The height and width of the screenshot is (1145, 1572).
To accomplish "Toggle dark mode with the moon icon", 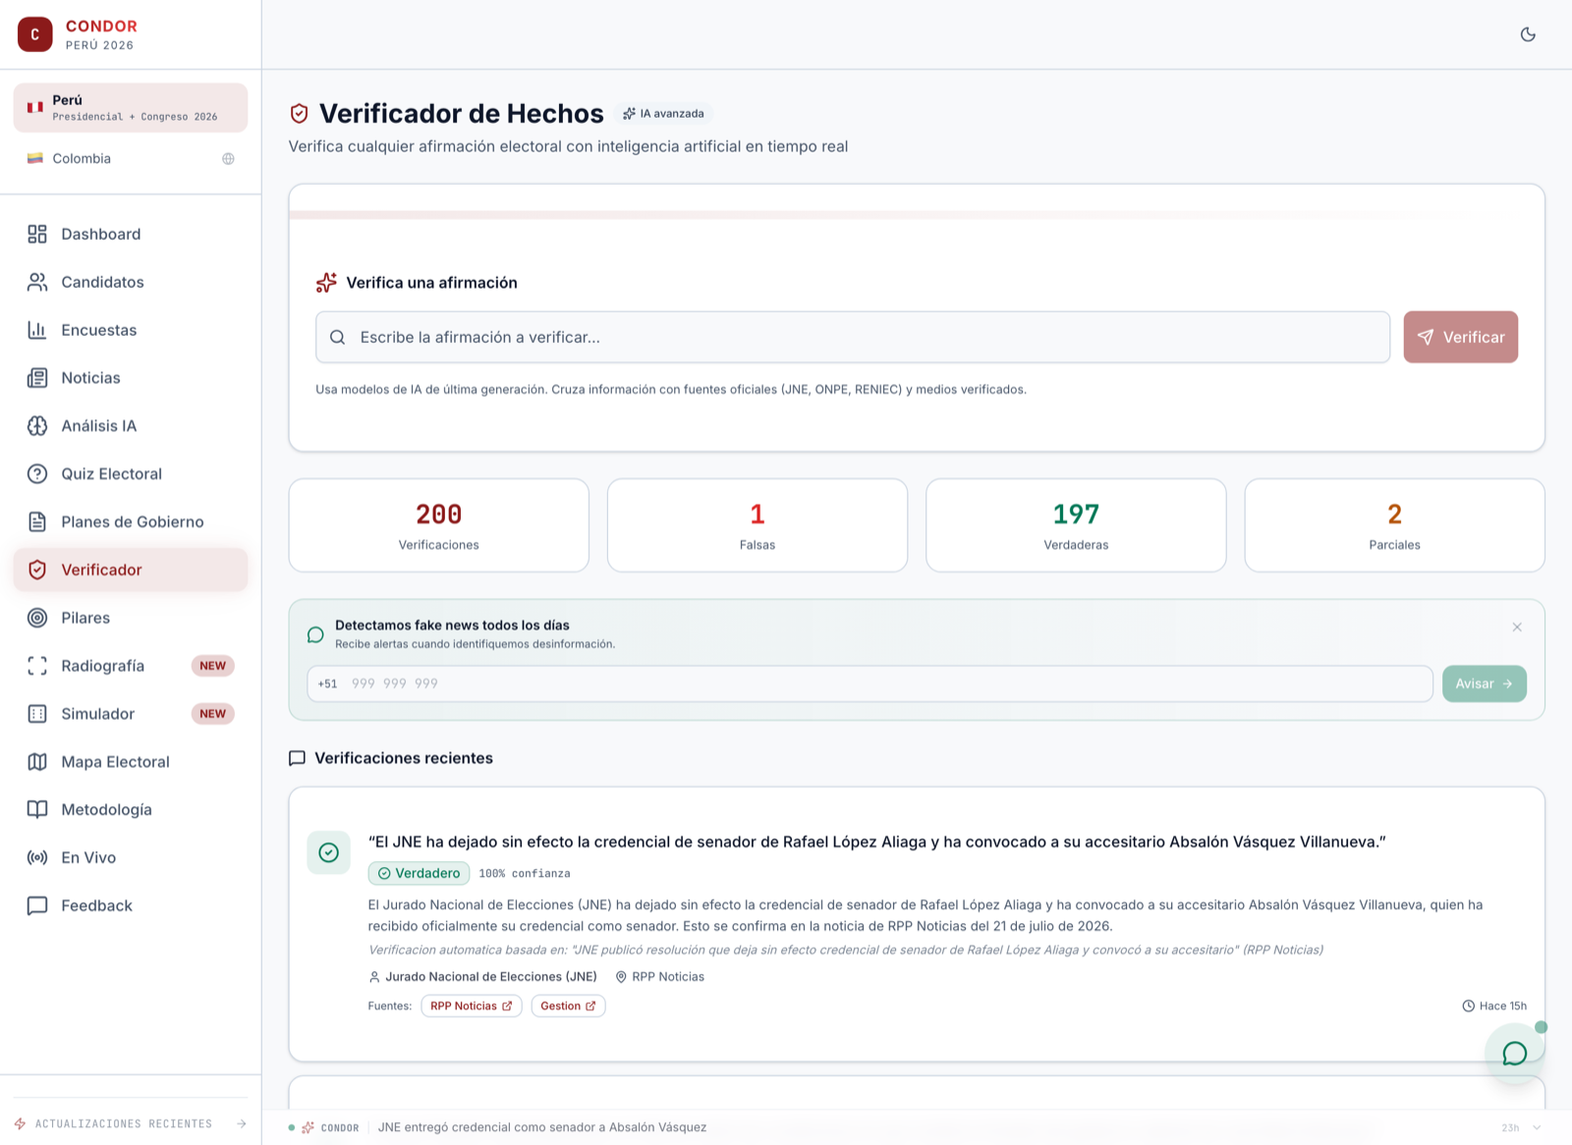I will point(1528,34).
